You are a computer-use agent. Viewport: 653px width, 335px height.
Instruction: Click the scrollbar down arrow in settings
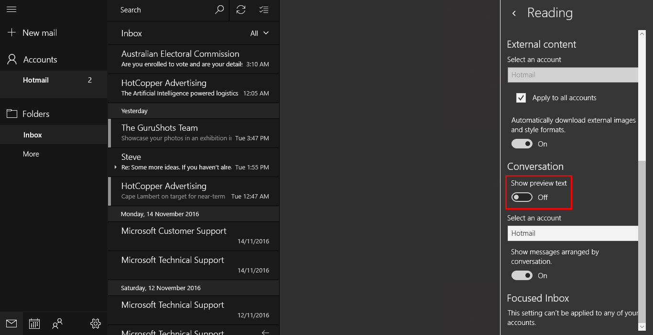[x=642, y=326]
